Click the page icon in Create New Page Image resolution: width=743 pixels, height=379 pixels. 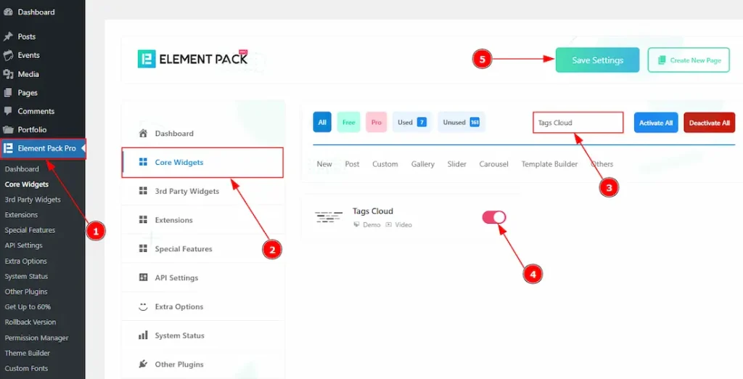pyautogui.click(x=662, y=60)
